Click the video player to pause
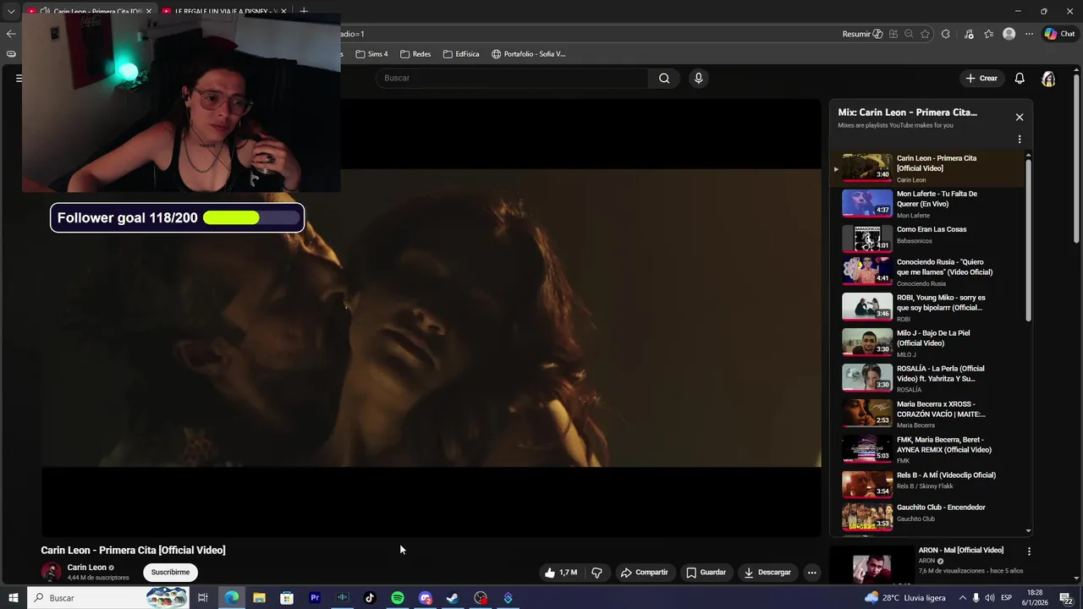This screenshot has width=1083, height=609. pos(431,318)
